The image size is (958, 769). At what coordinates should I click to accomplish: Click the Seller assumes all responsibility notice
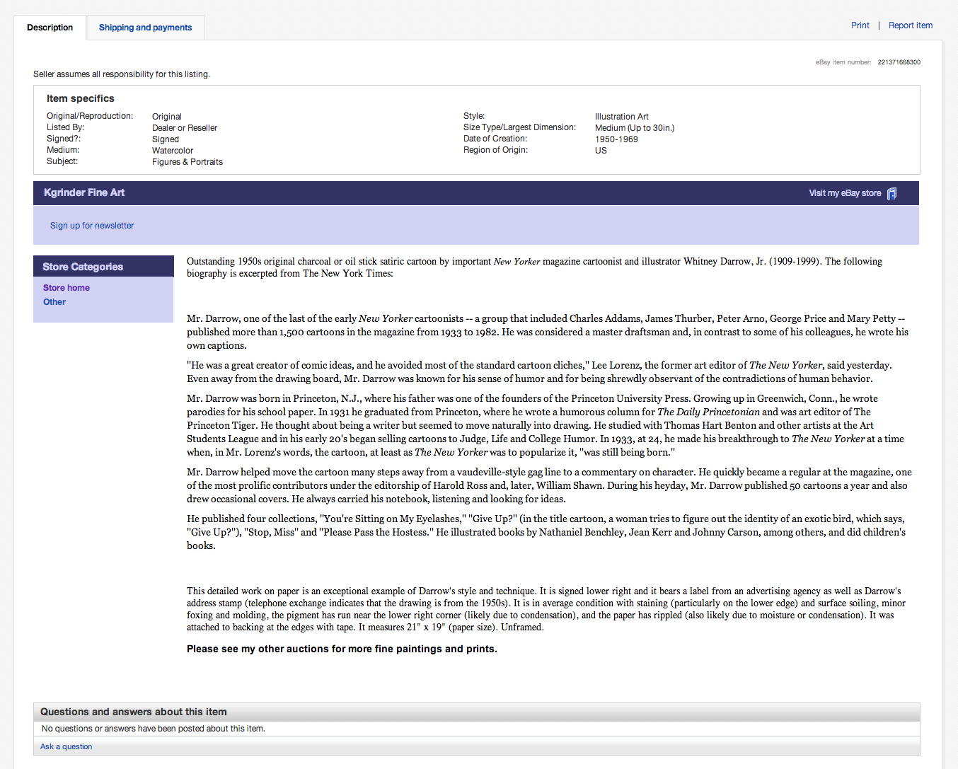122,74
